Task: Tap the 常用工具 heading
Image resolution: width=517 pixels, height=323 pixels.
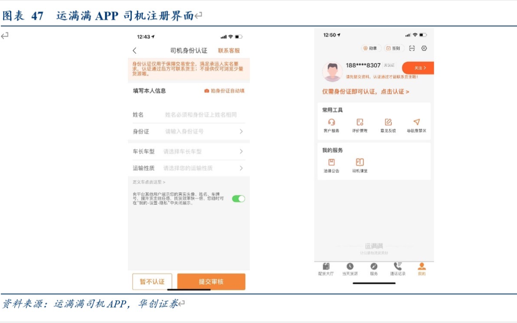Action: (332, 110)
